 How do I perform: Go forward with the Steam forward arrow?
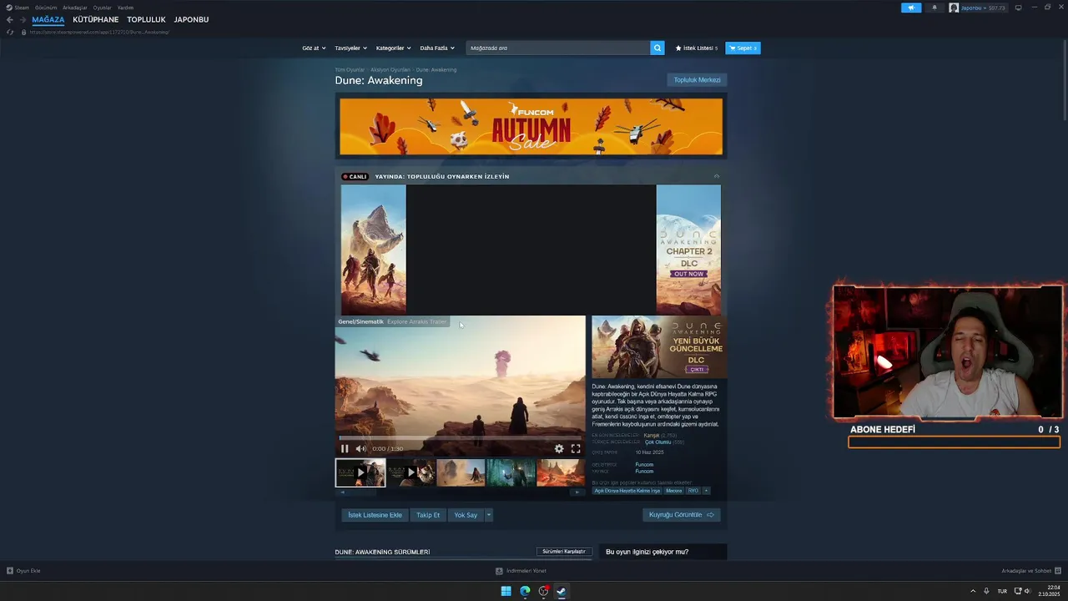[23, 19]
